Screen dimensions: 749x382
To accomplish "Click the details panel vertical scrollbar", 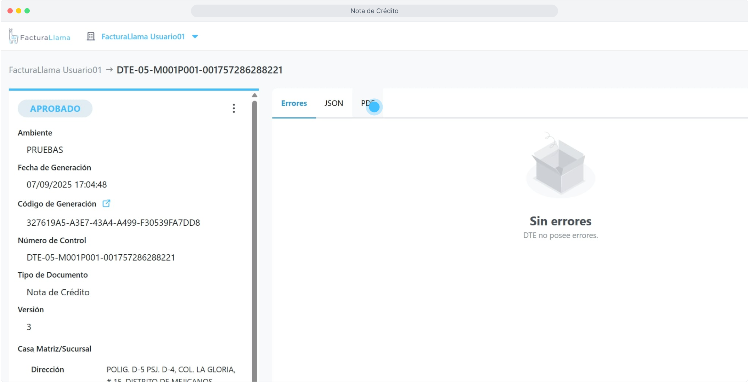I will (x=254, y=241).
